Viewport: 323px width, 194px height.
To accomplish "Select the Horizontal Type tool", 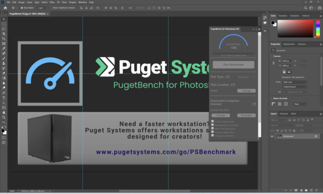I will pos(4,98).
